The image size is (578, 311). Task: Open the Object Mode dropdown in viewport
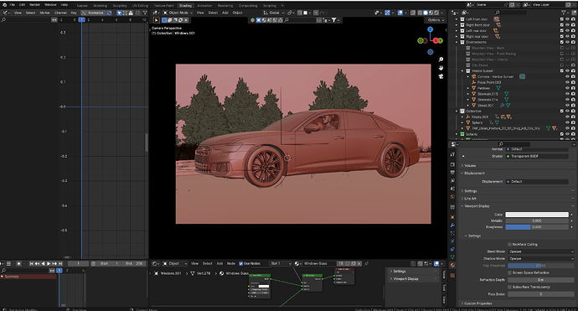(x=178, y=13)
